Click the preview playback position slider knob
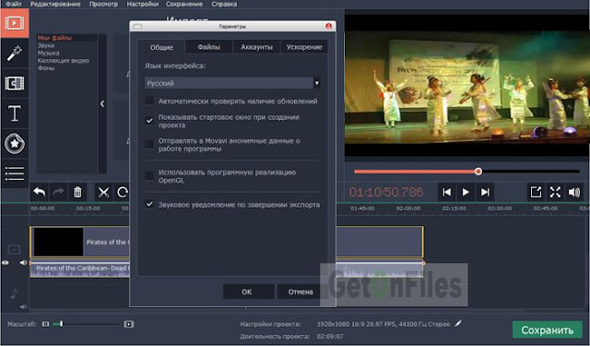The width and height of the screenshot is (590, 346). click(x=478, y=172)
